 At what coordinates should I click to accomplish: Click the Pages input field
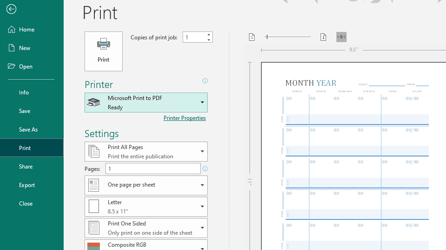point(153,169)
